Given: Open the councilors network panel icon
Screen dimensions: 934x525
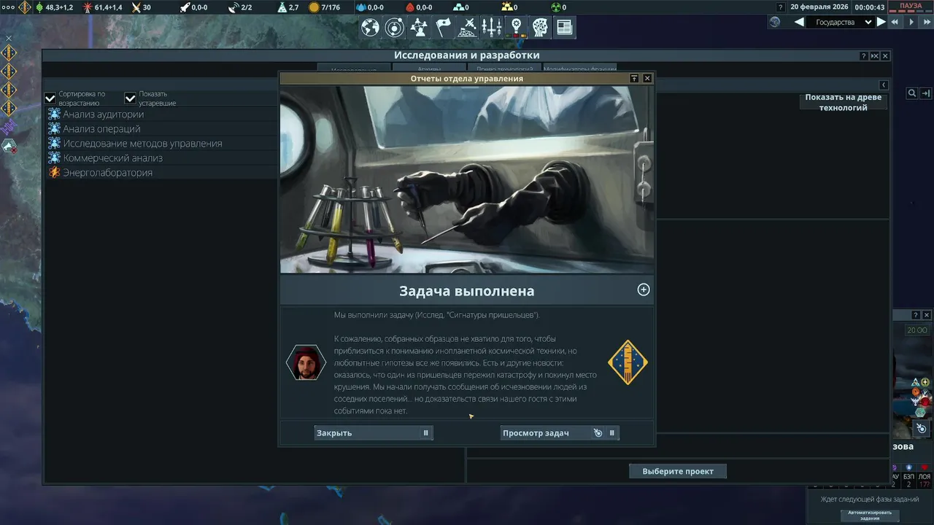Looking at the screenshot, I should click(x=419, y=28).
